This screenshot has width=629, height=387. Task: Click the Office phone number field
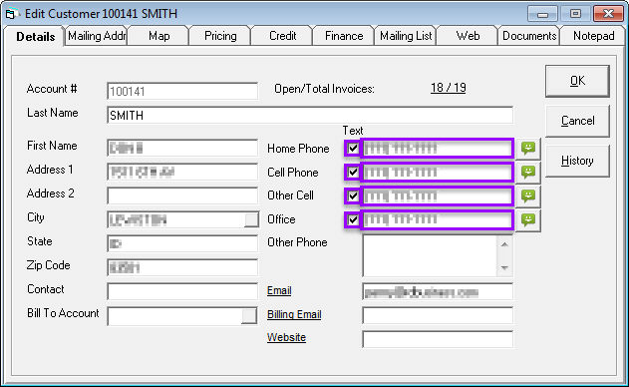pyautogui.click(x=438, y=220)
